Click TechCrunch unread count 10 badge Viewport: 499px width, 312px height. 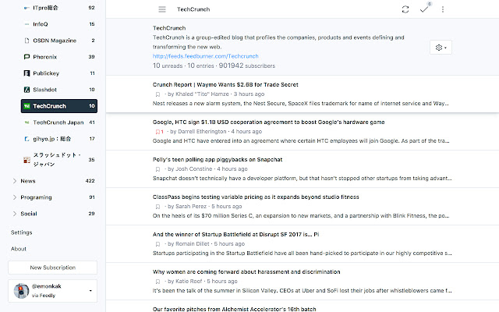[x=92, y=106]
